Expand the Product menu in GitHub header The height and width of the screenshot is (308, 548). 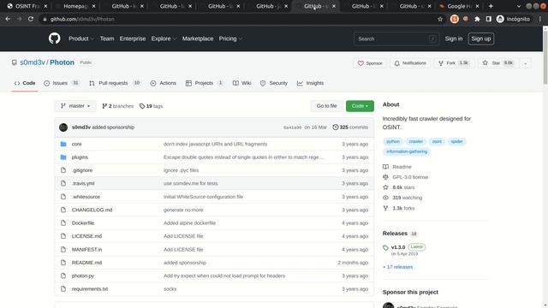(81, 38)
